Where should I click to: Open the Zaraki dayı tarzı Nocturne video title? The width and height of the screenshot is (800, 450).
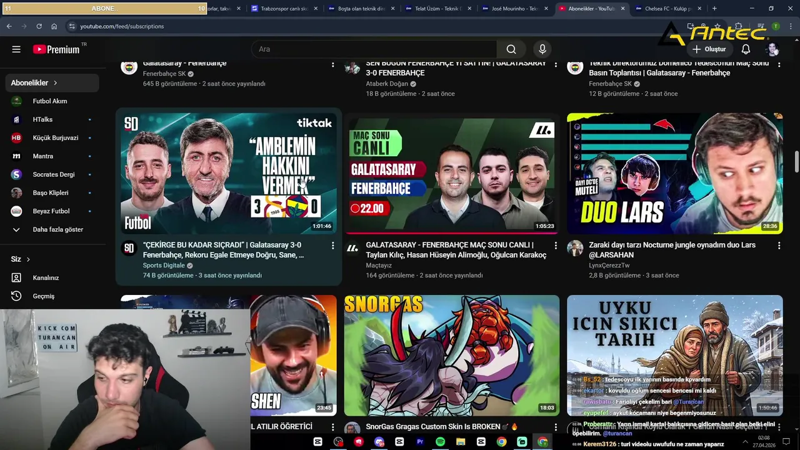pos(672,250)
